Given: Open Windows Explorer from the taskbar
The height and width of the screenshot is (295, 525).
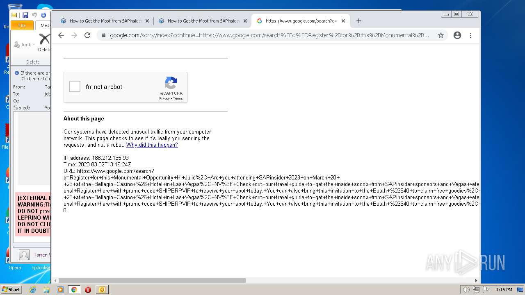Looking at the screenshot, I should 46,290.
